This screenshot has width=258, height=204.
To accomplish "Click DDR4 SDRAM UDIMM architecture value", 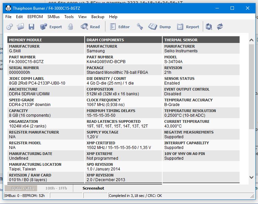I will [29, 94].
